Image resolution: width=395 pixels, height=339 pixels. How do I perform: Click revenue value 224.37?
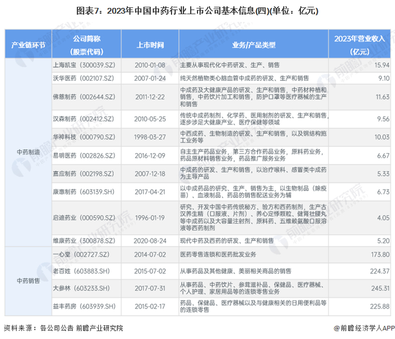380,271
